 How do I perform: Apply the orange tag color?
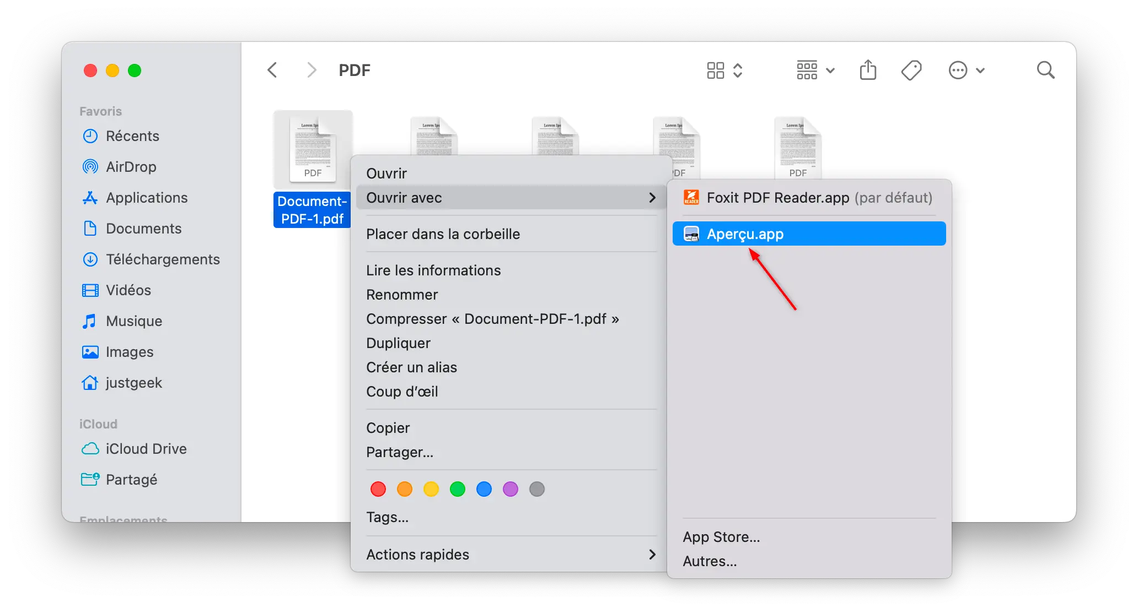coord(405,489)
